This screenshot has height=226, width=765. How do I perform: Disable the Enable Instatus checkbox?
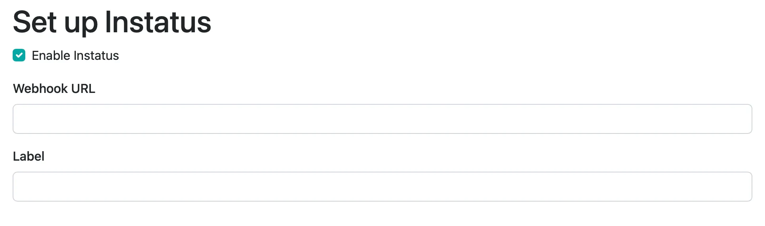[x=19, y=56]
